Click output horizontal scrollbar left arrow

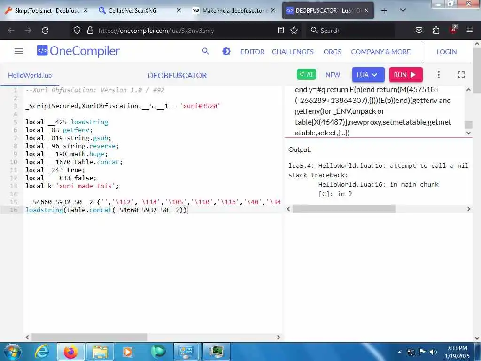[288, 209]
